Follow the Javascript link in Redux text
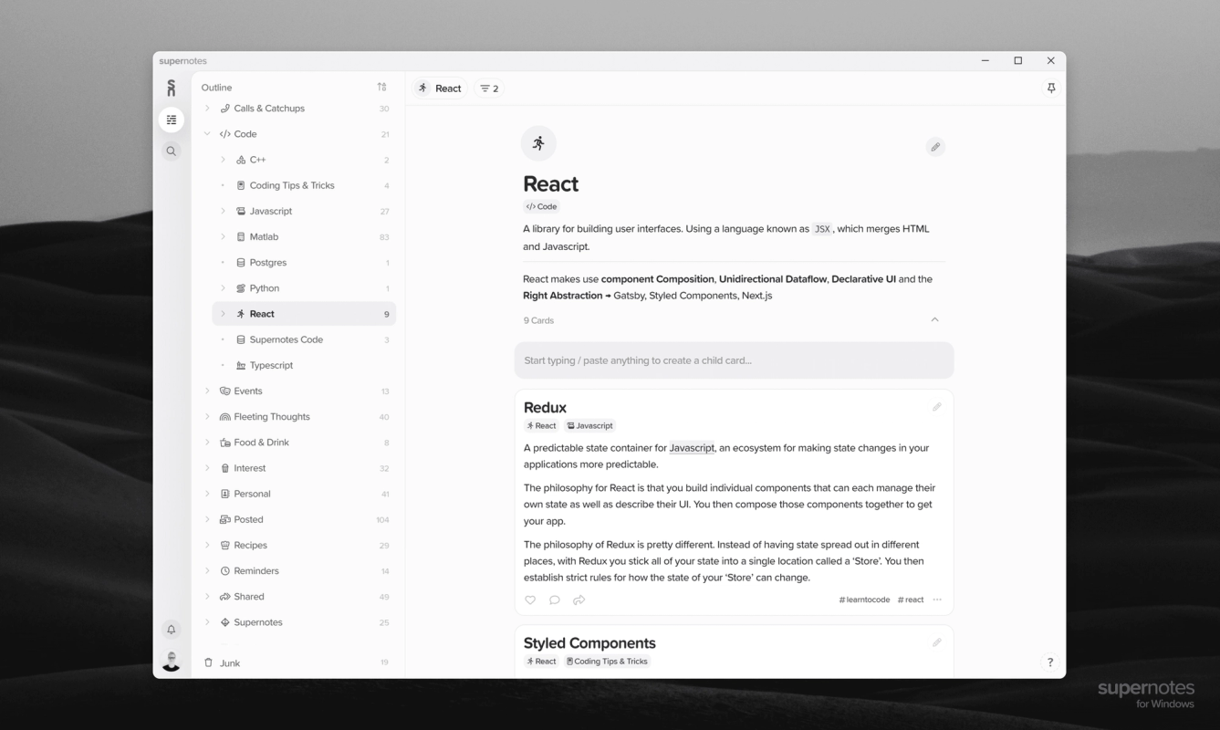 692,448
